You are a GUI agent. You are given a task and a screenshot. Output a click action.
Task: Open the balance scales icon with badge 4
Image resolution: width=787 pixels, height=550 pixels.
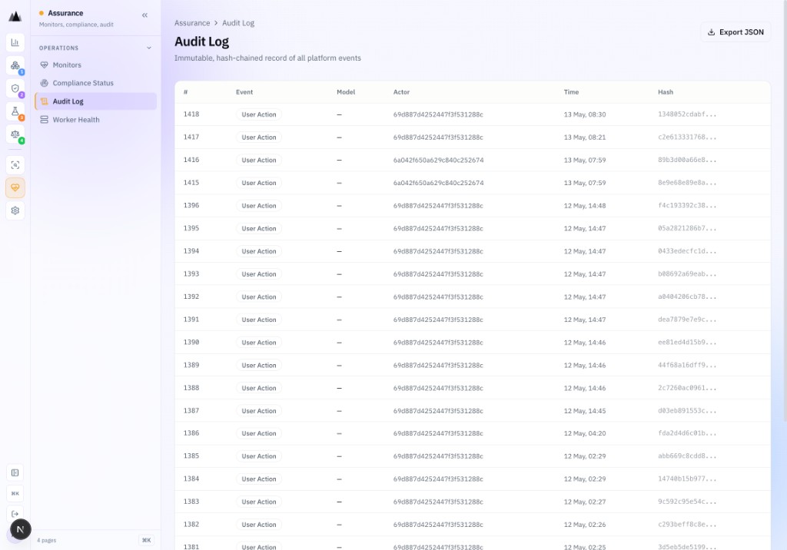click(15, 134)
